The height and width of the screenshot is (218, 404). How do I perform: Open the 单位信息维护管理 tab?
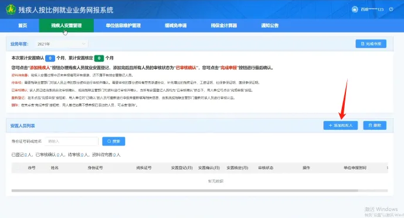(123, 25)
